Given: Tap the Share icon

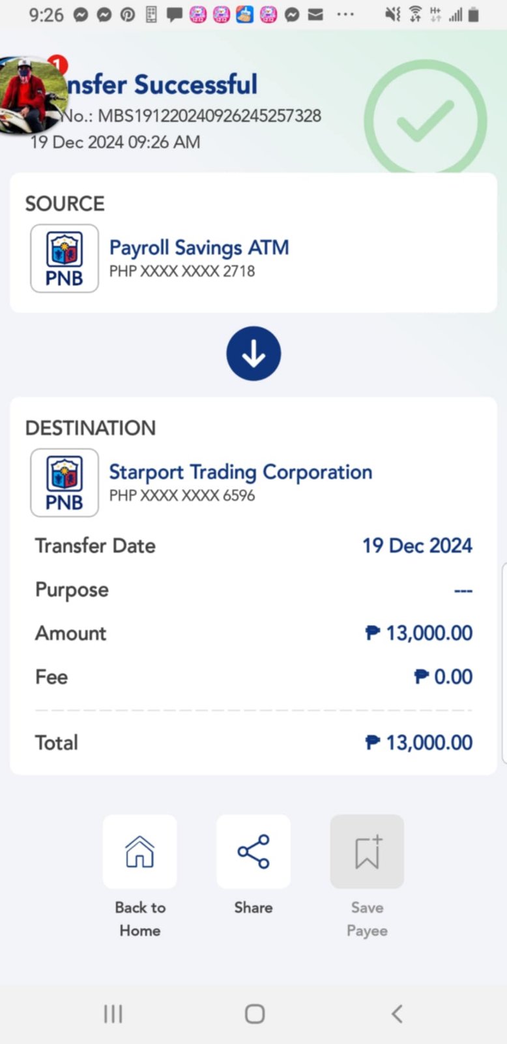Looking at the screenshot, I should coord(254,852).
